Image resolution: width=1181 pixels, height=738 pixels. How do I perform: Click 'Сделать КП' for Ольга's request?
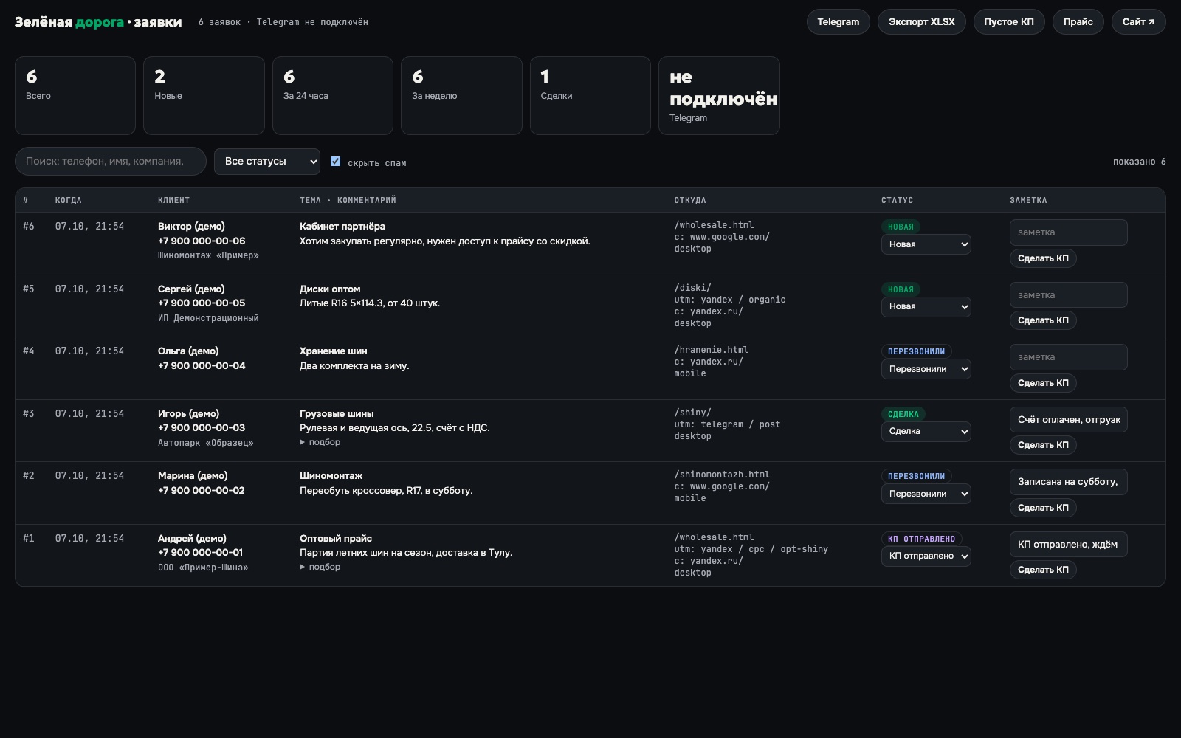[x=1043, y=383]
